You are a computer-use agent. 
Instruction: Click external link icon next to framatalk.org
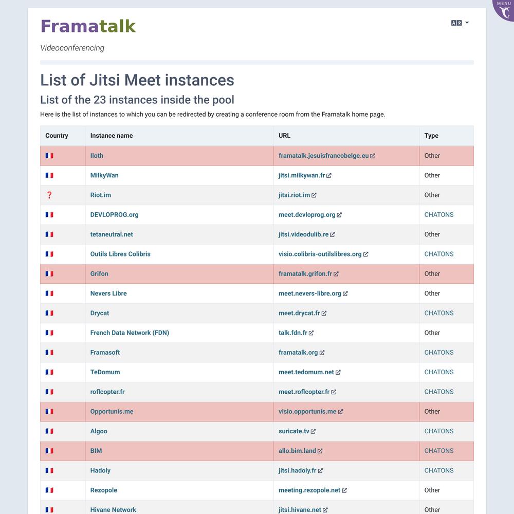click(x=322, y=353)
